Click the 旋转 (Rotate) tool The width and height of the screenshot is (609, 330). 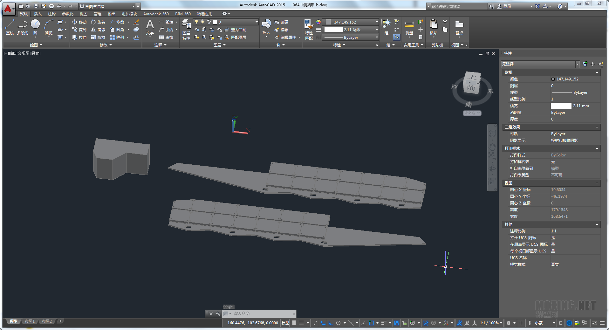point(98,22)
